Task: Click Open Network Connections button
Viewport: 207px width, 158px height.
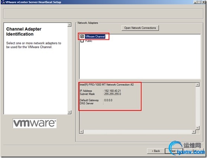Action: point(140,28)
